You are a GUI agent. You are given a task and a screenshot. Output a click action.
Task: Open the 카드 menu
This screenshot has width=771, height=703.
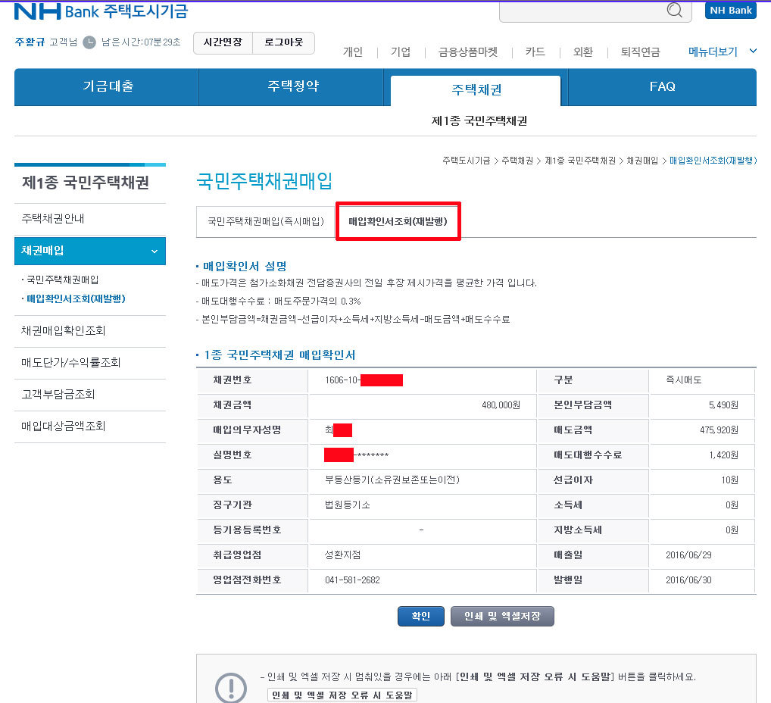coord(535,52)
